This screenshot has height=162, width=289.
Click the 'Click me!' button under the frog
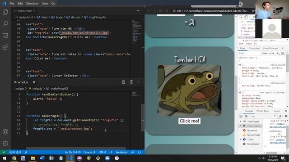(x=189, y=121)
